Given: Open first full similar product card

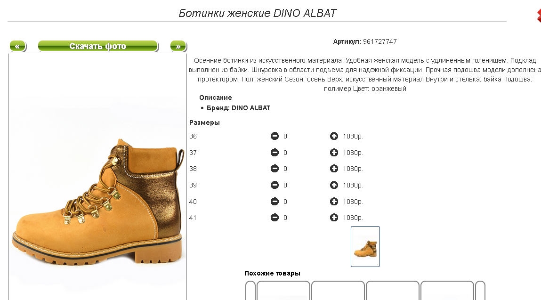Looking at the screenshot, I should click(283, 290).
